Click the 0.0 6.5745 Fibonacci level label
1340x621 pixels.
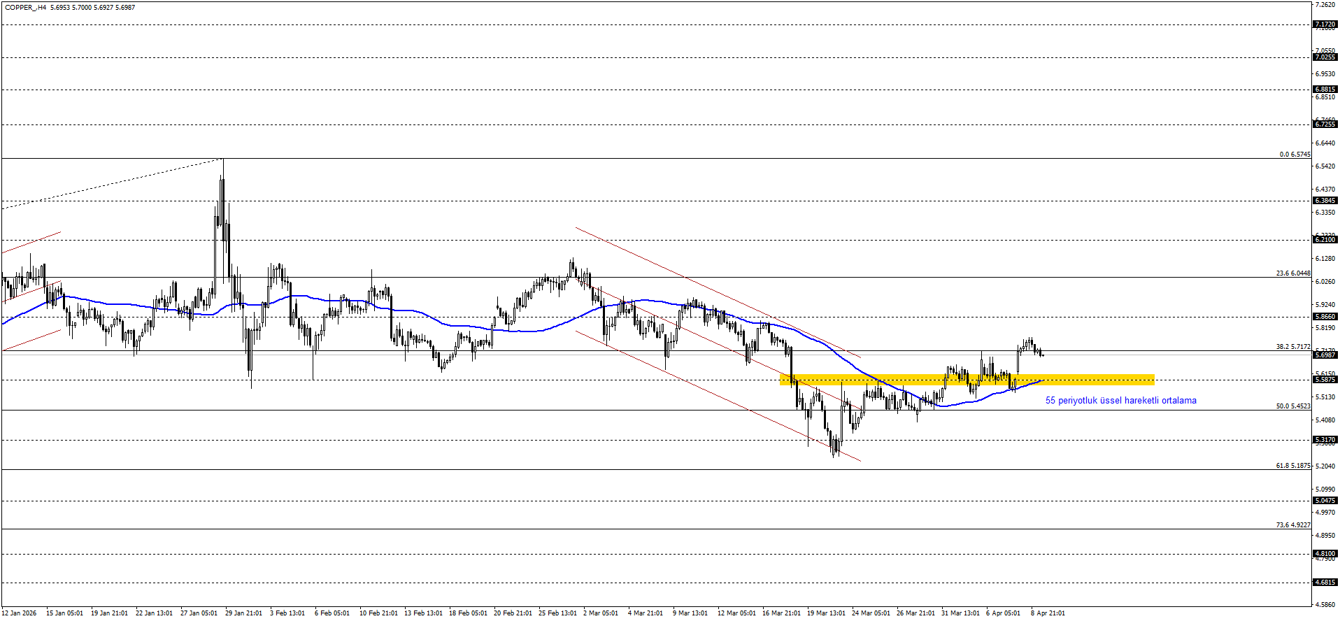(1295, 155)
